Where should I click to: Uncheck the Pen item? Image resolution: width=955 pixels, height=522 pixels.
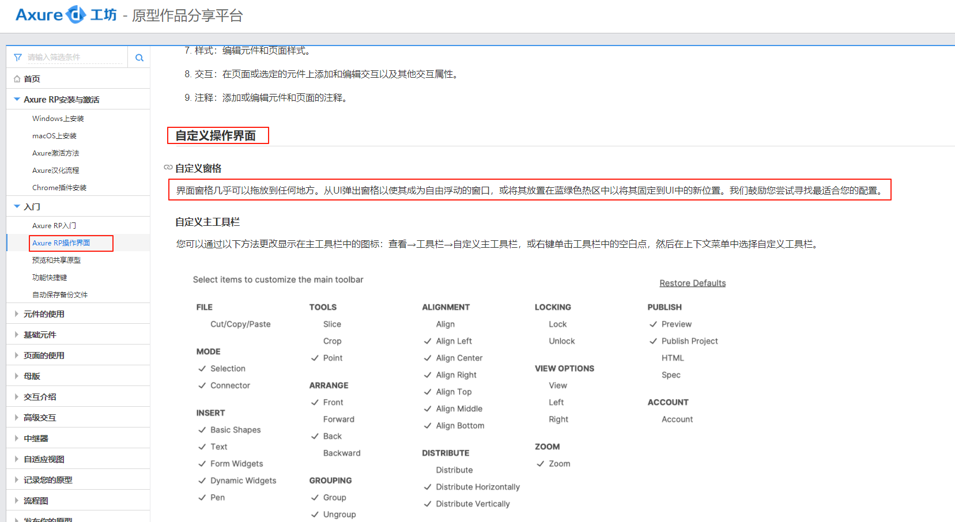[212, 497]
